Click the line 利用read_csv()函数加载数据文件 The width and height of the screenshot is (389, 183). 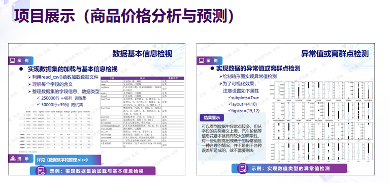(x=66, y=77)
